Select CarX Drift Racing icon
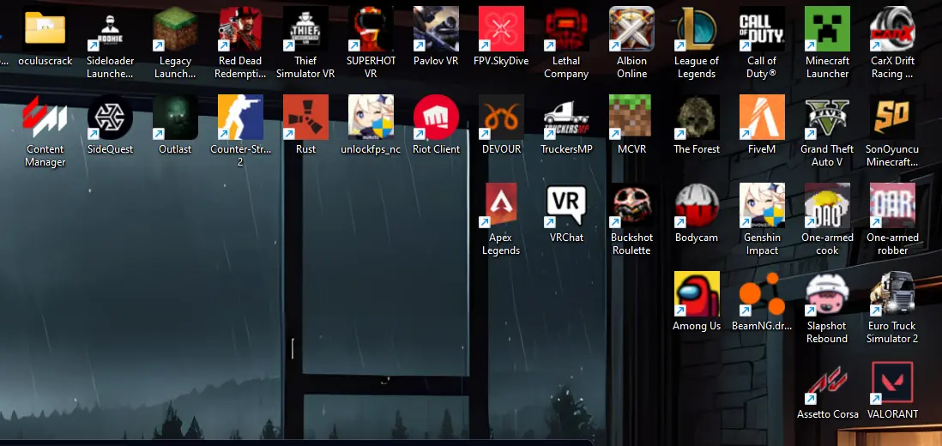 892,29
